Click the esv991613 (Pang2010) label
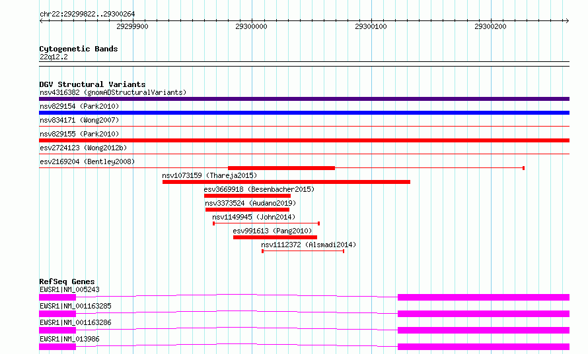Screen dimensions: 588x354 pyautogui.click(x=272, y=231)
